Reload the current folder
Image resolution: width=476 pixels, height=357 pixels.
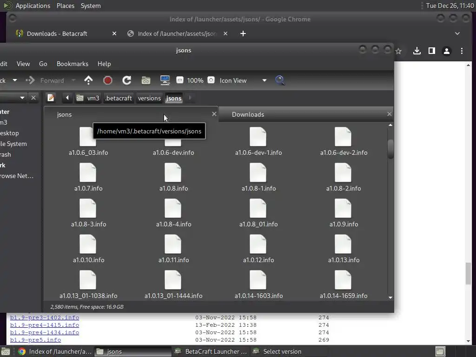(126, 80)
